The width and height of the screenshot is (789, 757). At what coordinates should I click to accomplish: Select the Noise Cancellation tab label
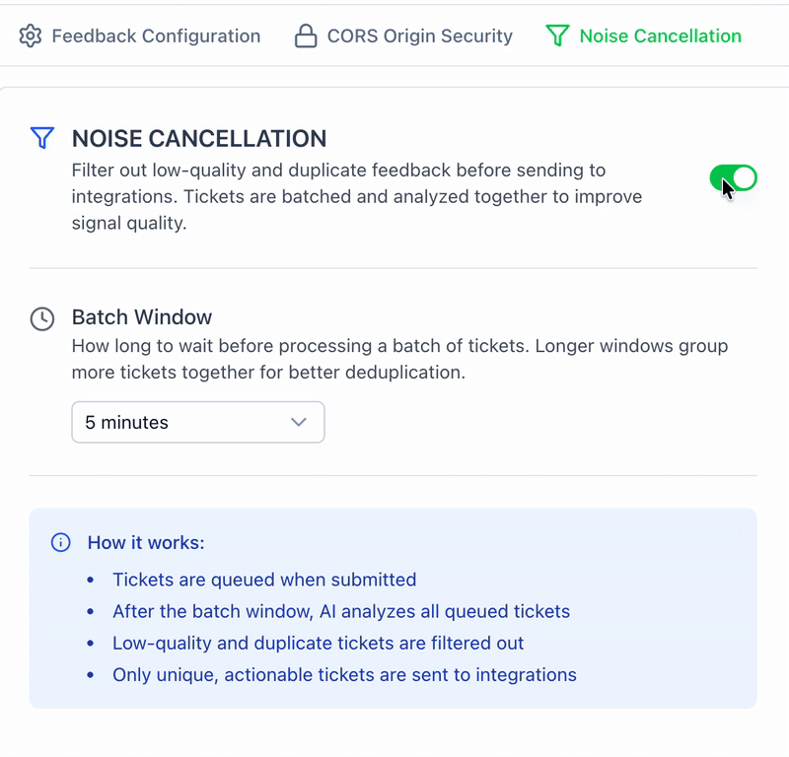tap(660, 36)
